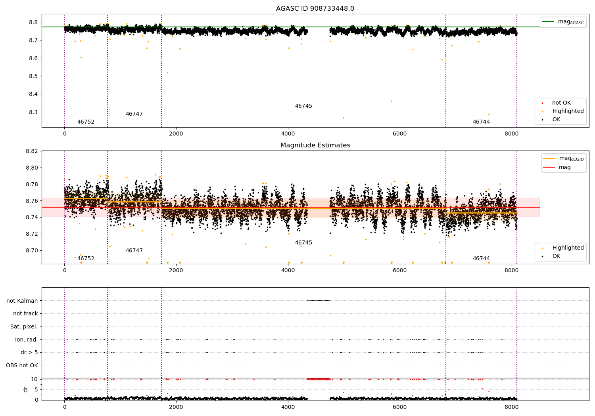Click '46744' in the Magnitude Estimates plot
The height and width of the screenshot is (416, 595).
click(x=481, y=259)
